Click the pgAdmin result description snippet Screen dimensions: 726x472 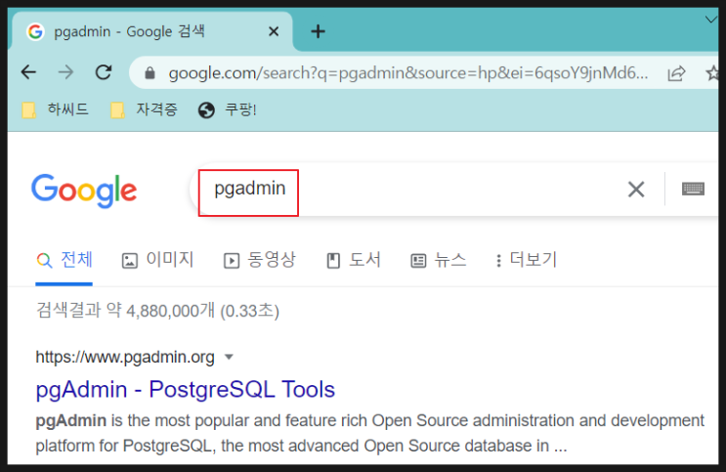(x=369, y=433)
